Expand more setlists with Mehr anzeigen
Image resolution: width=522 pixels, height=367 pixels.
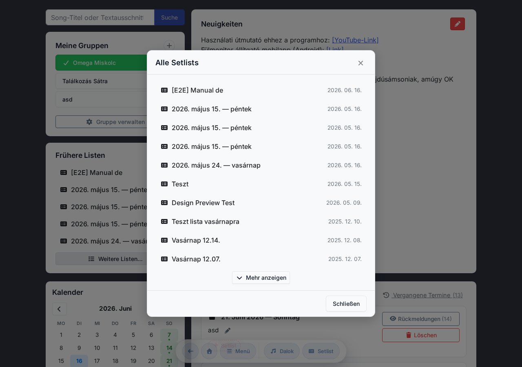tap(261, 278)
